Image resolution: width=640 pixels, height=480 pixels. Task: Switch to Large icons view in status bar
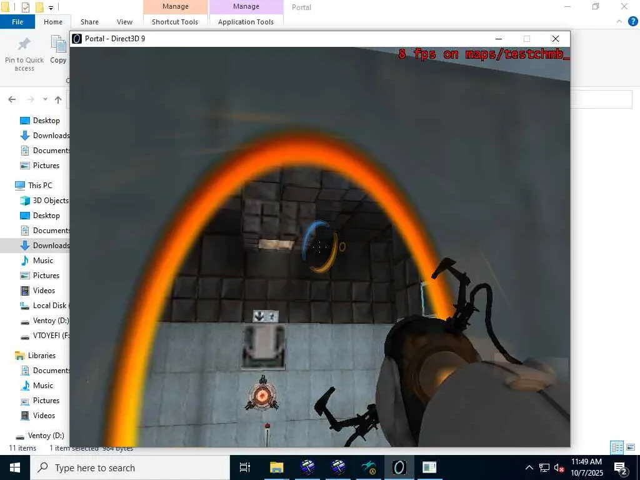click(x=631, y=447)
